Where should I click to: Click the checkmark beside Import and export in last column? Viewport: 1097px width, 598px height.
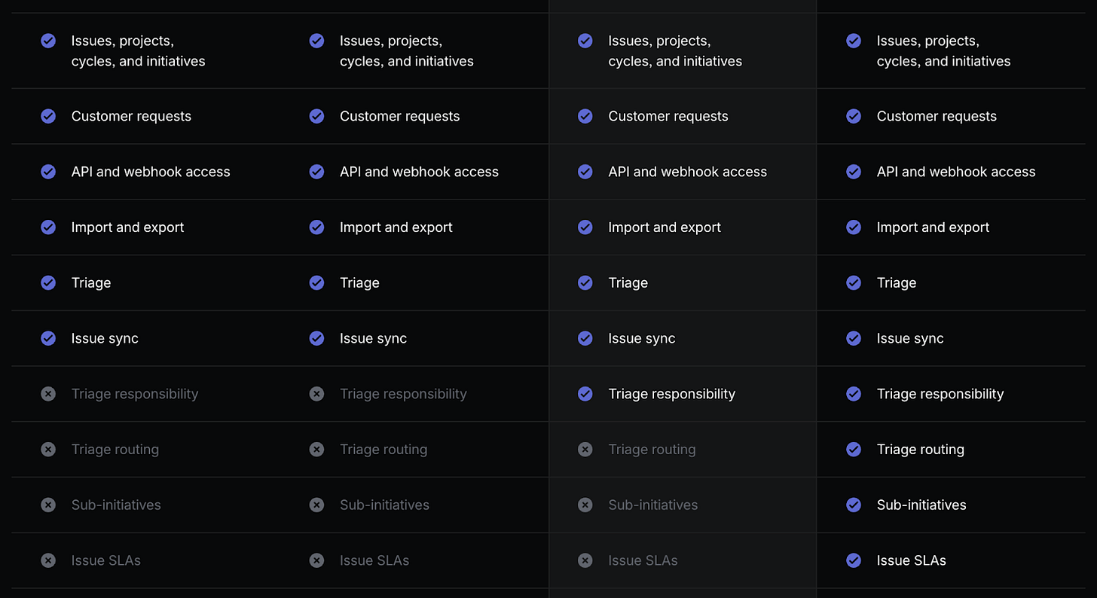854,227
